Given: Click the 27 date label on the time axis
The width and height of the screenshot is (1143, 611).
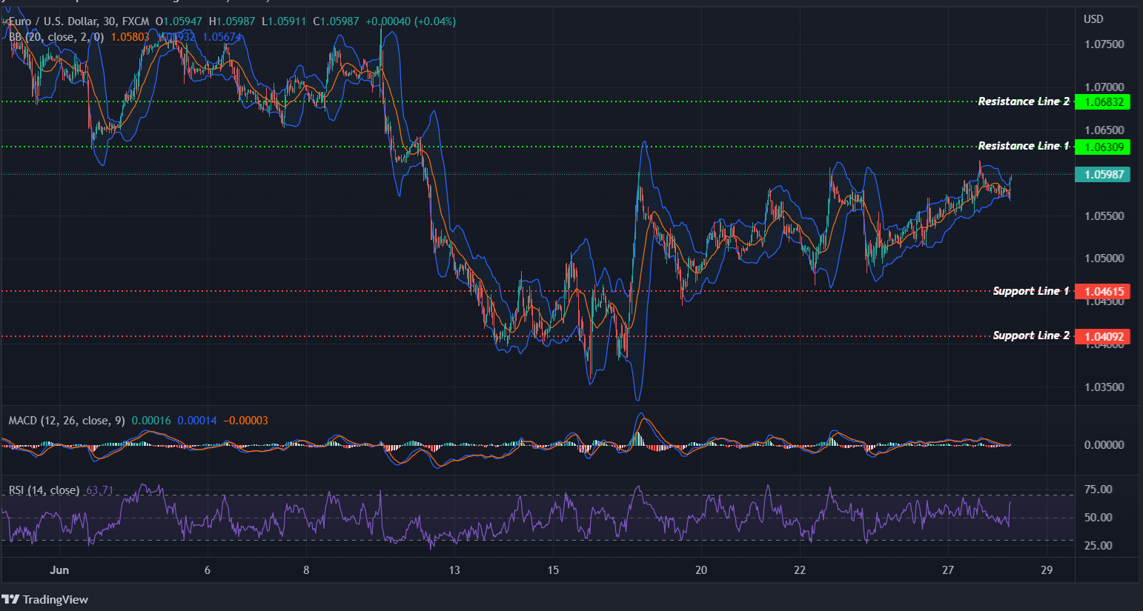Looking at the screenshot, I should [947, 570].
